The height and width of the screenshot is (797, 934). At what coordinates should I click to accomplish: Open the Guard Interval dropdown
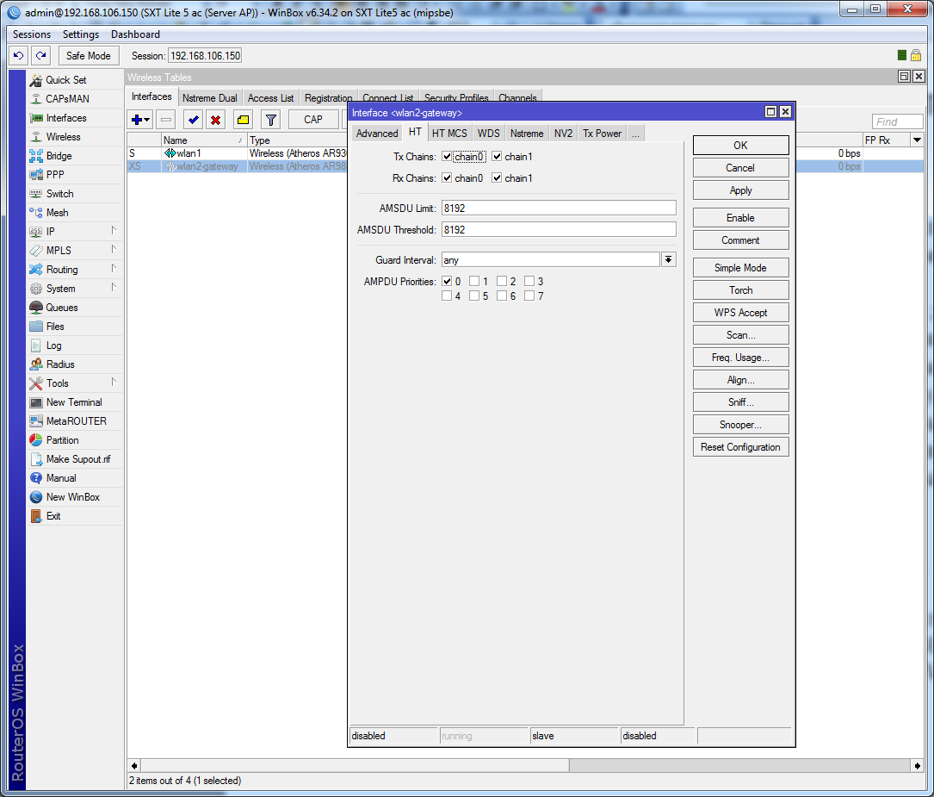[668, 260]
